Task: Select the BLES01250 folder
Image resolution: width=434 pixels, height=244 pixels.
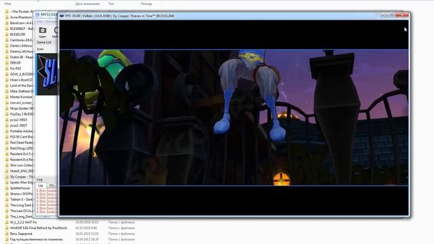Action: click(x=18, y=35)
